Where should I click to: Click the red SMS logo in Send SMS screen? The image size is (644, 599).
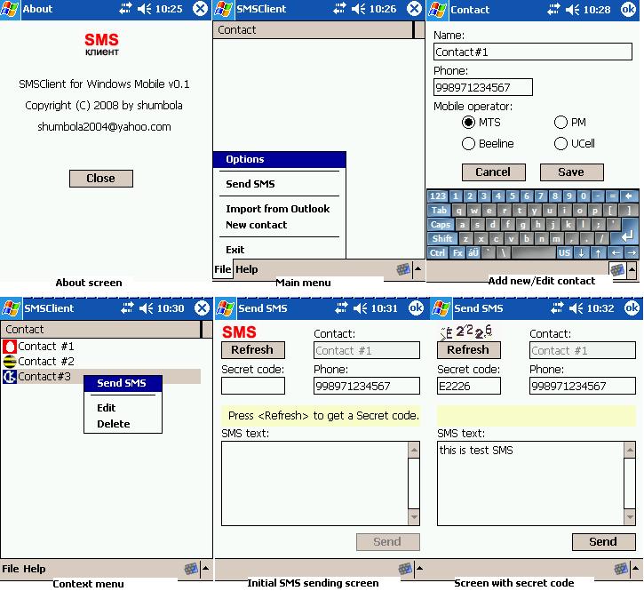click(x=239, y=332)
